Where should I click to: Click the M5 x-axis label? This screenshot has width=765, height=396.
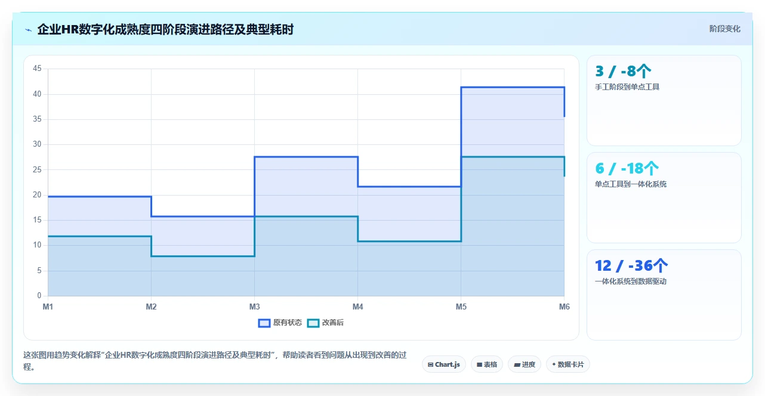tap(461, 307)
